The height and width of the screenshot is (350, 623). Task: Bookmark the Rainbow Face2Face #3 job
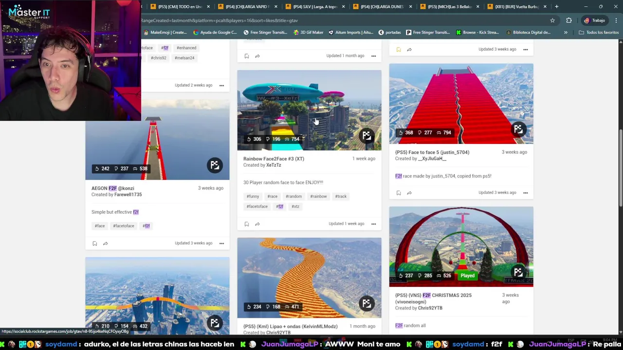pyautogui.click(x=246, y=224)
